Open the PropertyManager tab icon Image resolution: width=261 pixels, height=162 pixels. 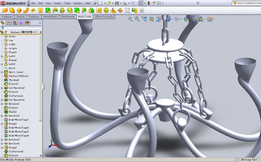(x=8, y=23)
